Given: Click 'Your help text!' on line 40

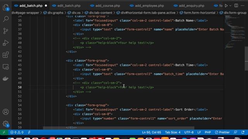Looking at the screenshot, I should (133, 43).
